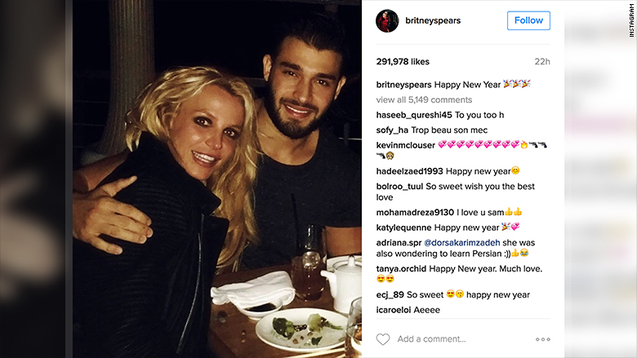Open the britneyspears username in the header
Viewport: 637px width, 358px height.
click(x=433, y=20)
